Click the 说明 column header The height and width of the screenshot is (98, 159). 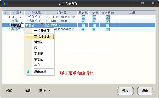pos(136,13)
